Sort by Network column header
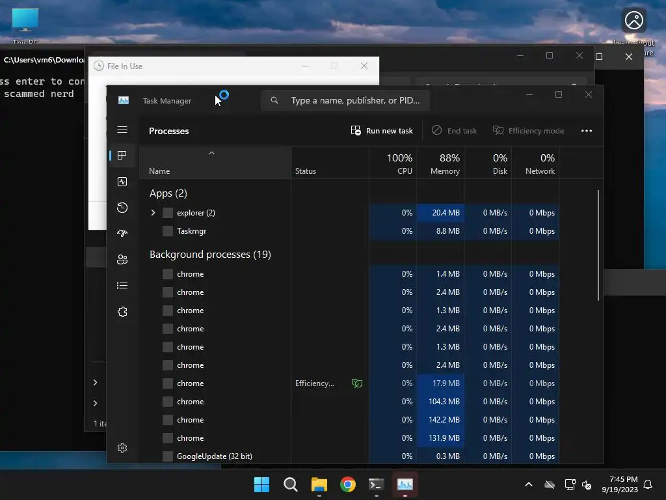 [x=536, y=163]
